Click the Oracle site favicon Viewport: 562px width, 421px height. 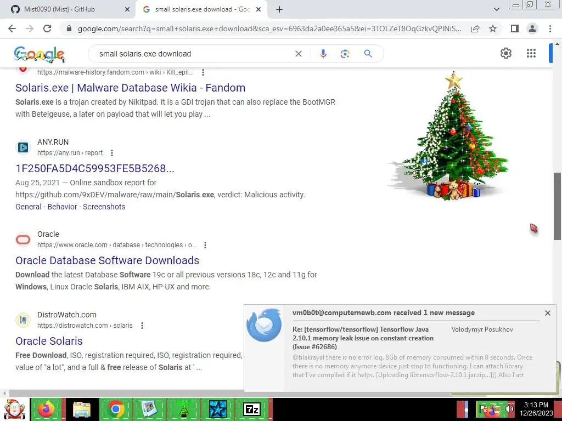click(x=23, y=240)
